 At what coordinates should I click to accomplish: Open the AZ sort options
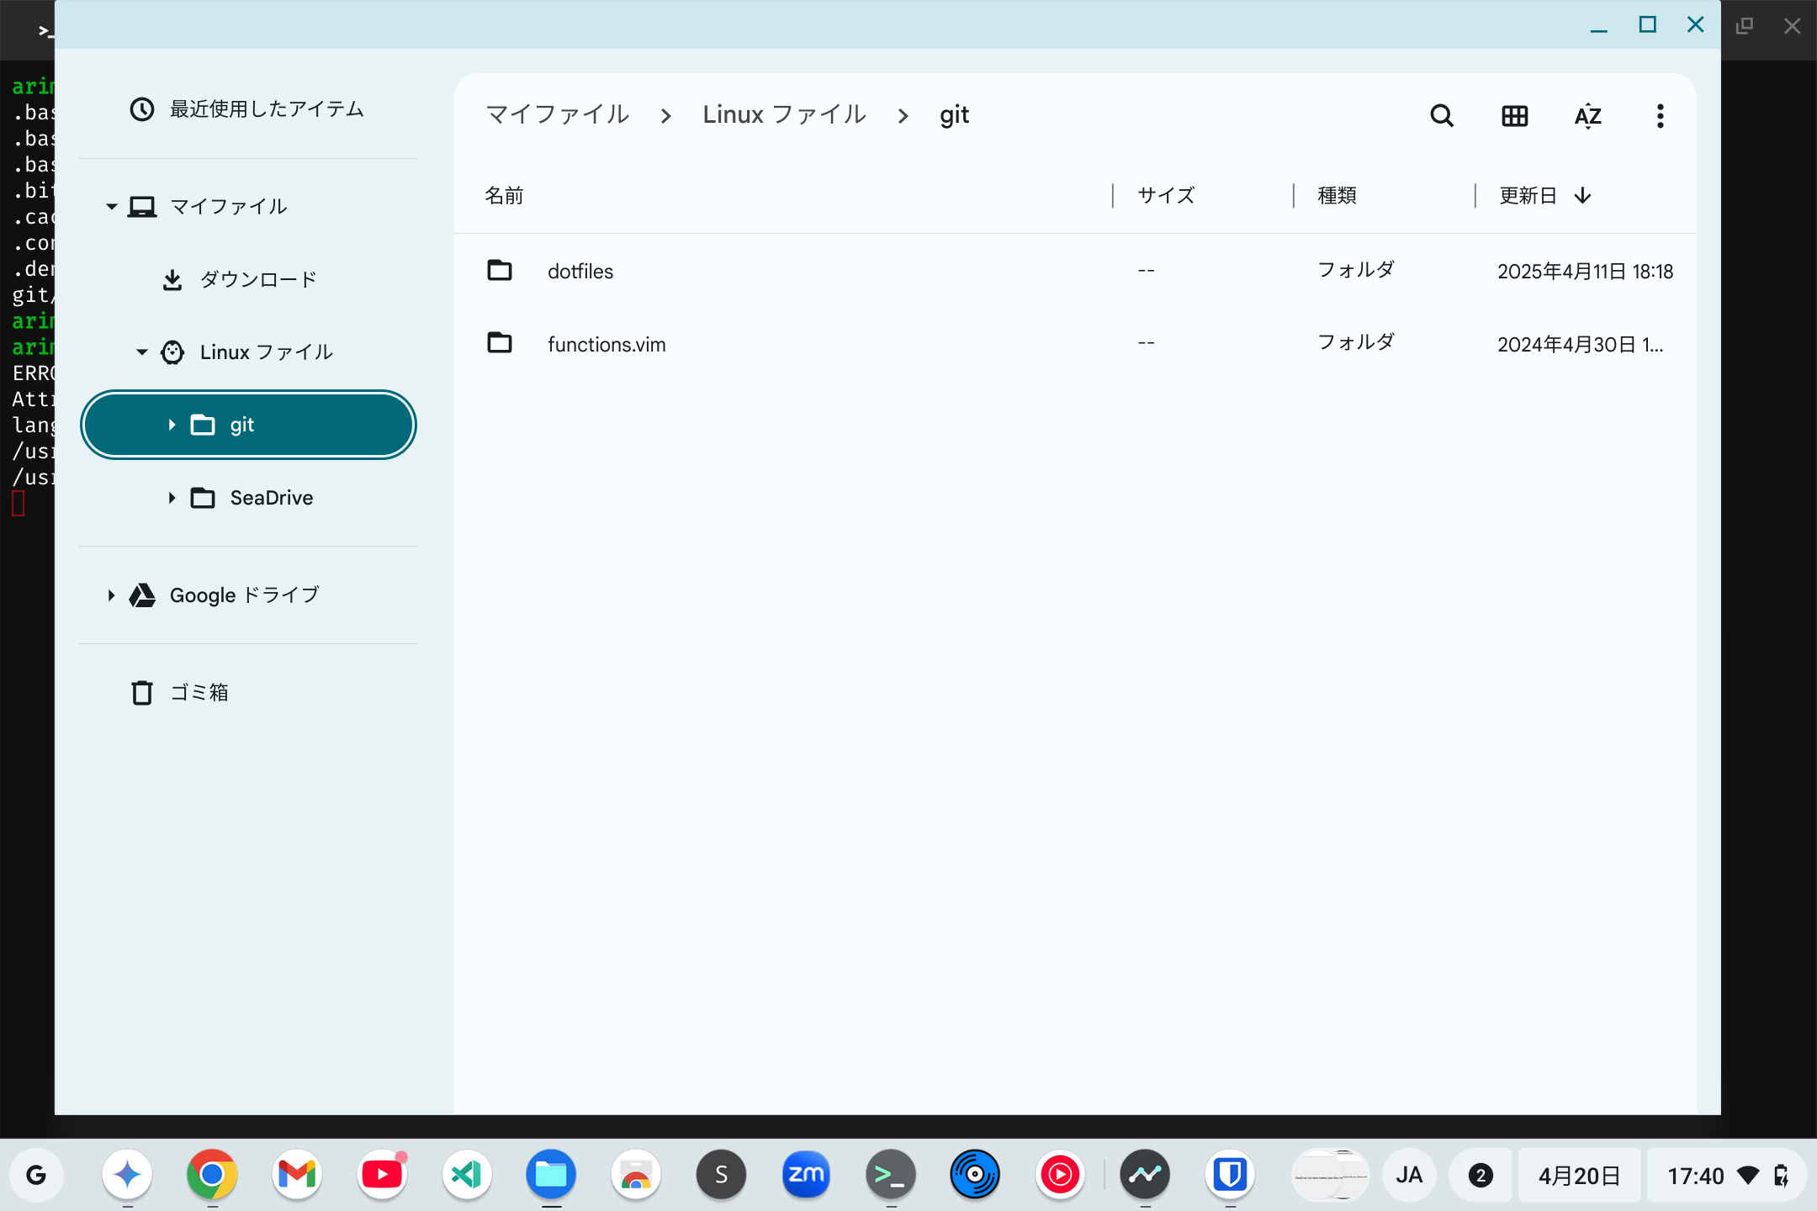(x=1587, y=115)
